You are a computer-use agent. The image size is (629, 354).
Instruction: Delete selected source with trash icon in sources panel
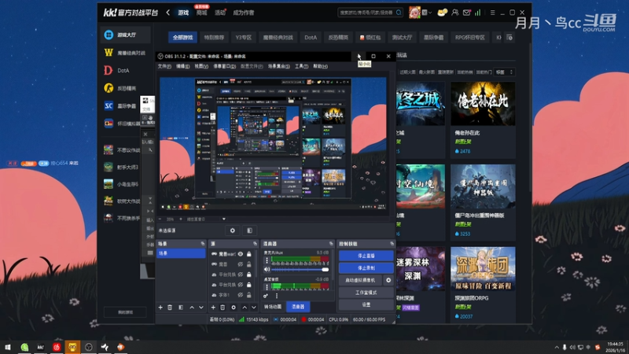click(x=223, y=308)
